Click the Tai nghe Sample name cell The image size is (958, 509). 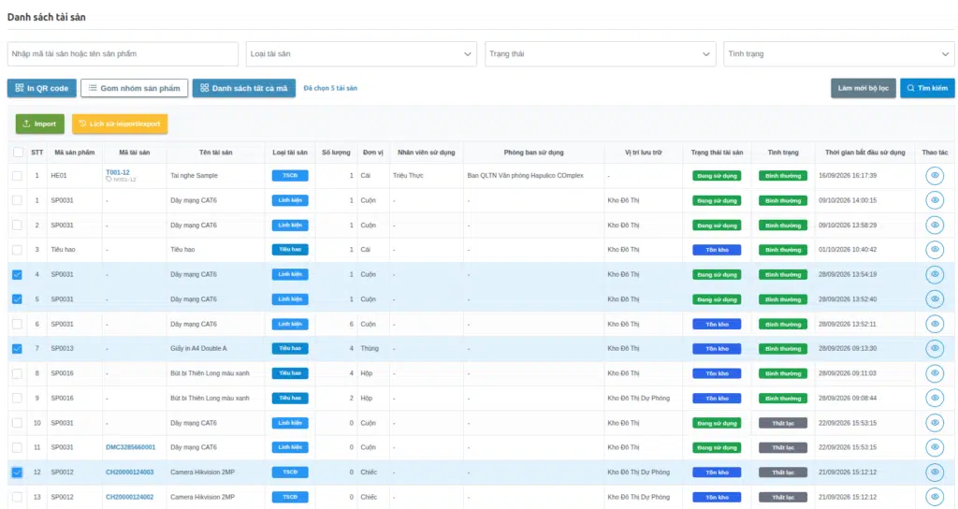click(194, 175)
